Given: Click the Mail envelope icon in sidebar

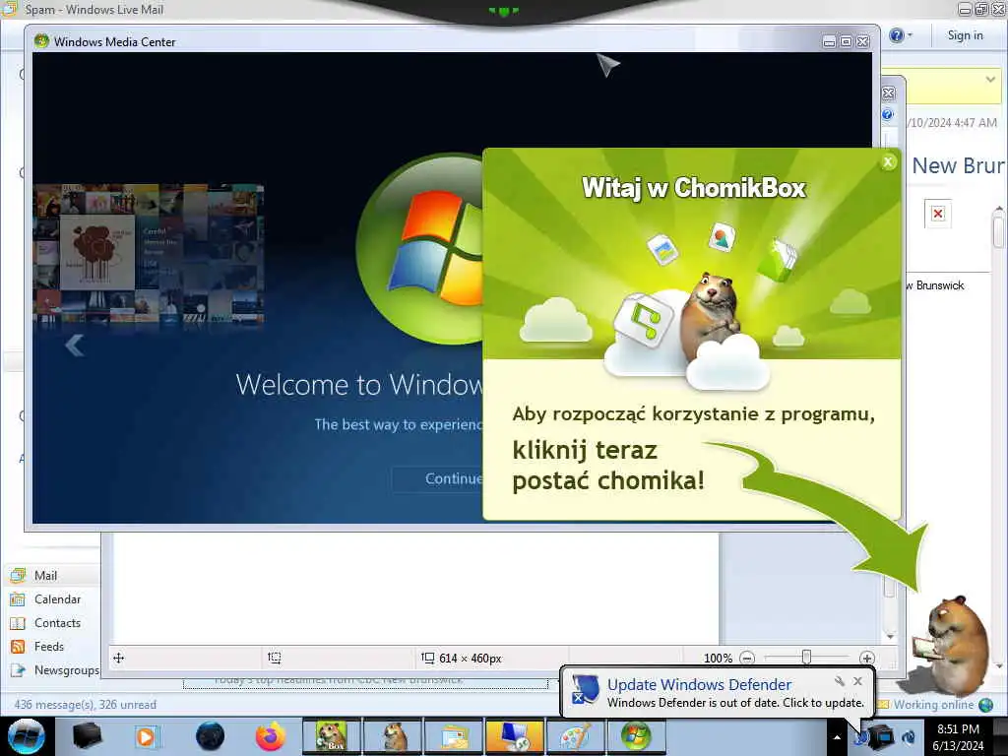Looking at the screenshot, I should point(18,575).
